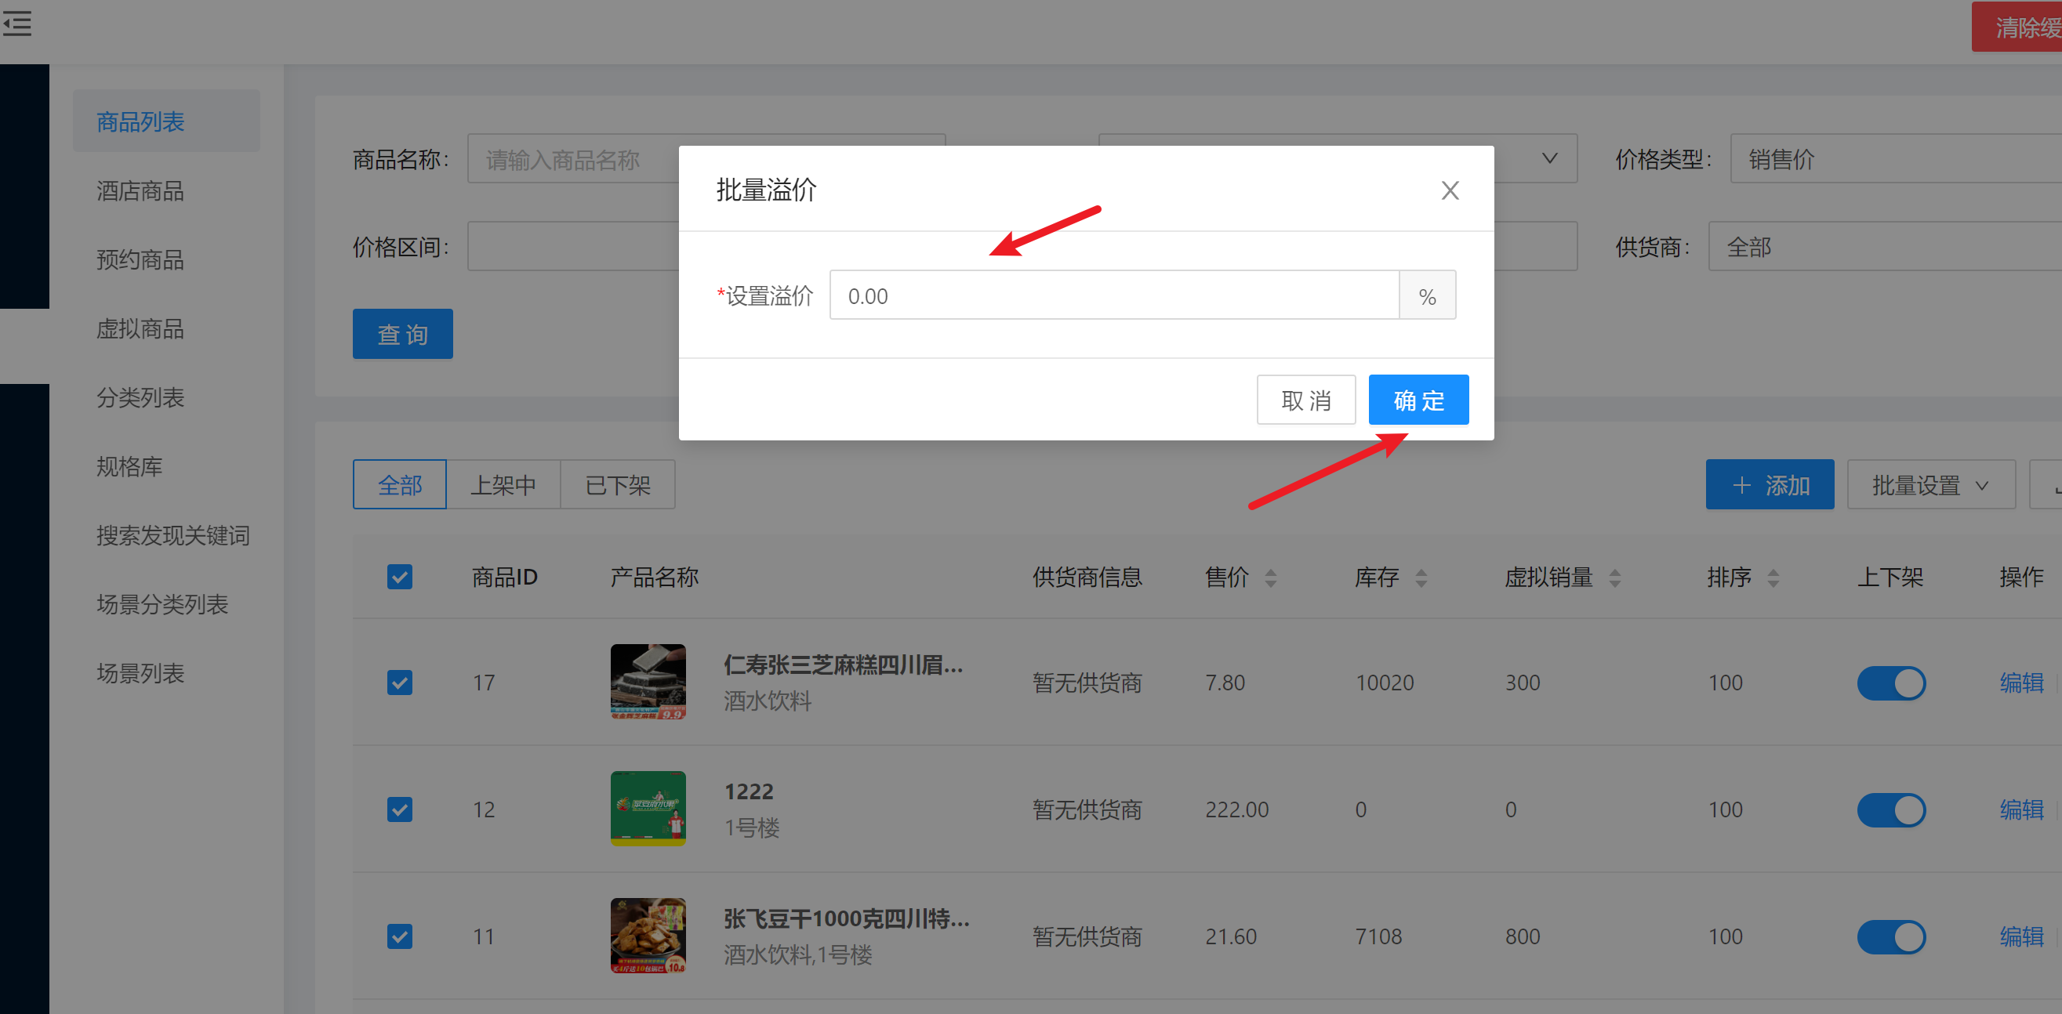Sort by 排序 column arrows
This screenshot has height=1014, width=2062.
(1773, 577)
